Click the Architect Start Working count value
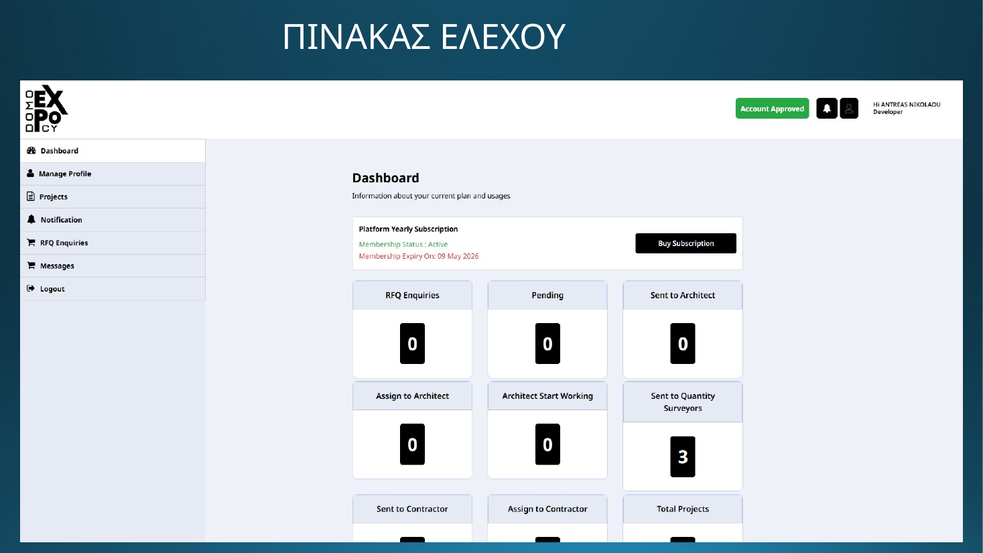The width and height of the screenshot is (983, 553). (x=547, y=444)
